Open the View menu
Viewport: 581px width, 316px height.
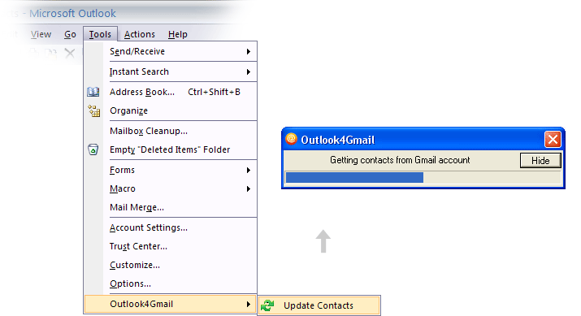(x=41, y=34)
